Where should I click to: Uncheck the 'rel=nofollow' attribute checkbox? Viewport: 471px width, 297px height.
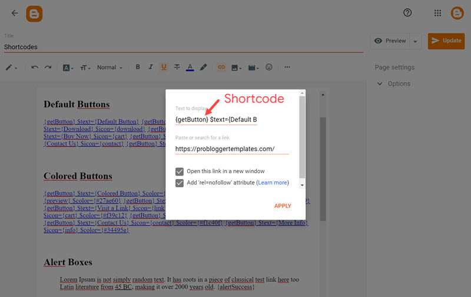tap(180, 183)
